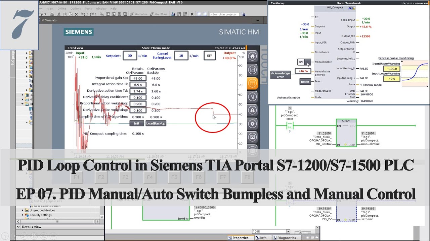Click the LoadBackUp button on HMI

156,124
